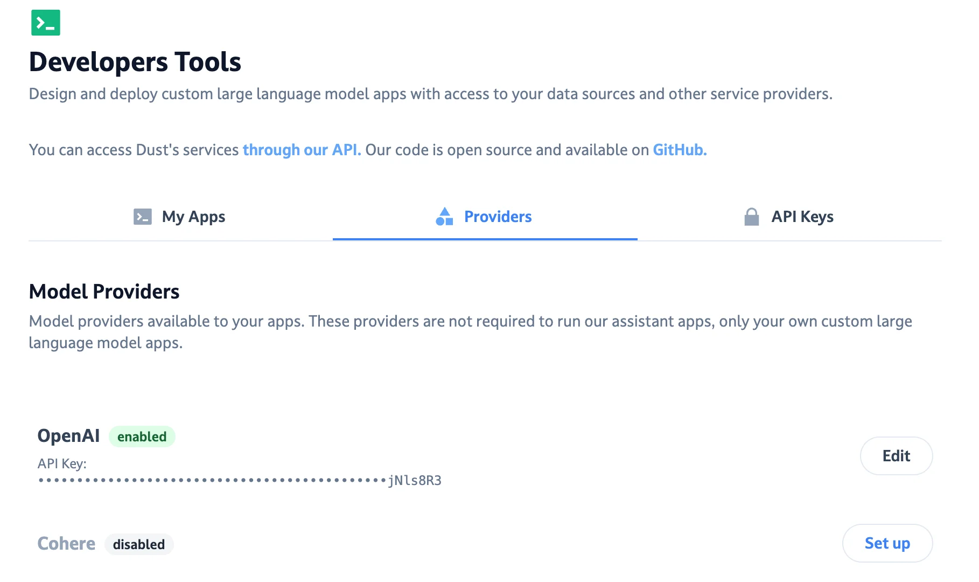Click the 'disabled' badge next to Cohere

coord(138,544)
